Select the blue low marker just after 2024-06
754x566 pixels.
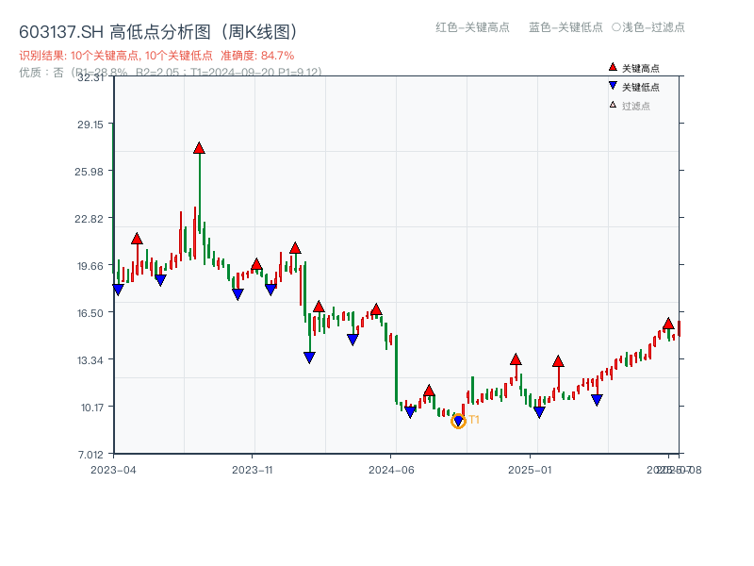click(410, 411)
